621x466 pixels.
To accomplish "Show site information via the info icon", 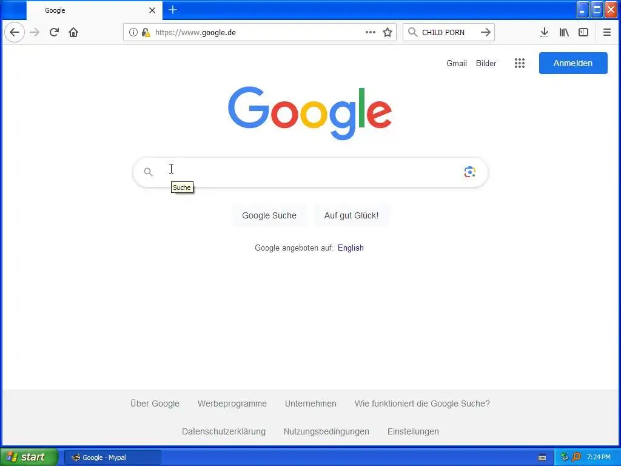I will point(133,32).
